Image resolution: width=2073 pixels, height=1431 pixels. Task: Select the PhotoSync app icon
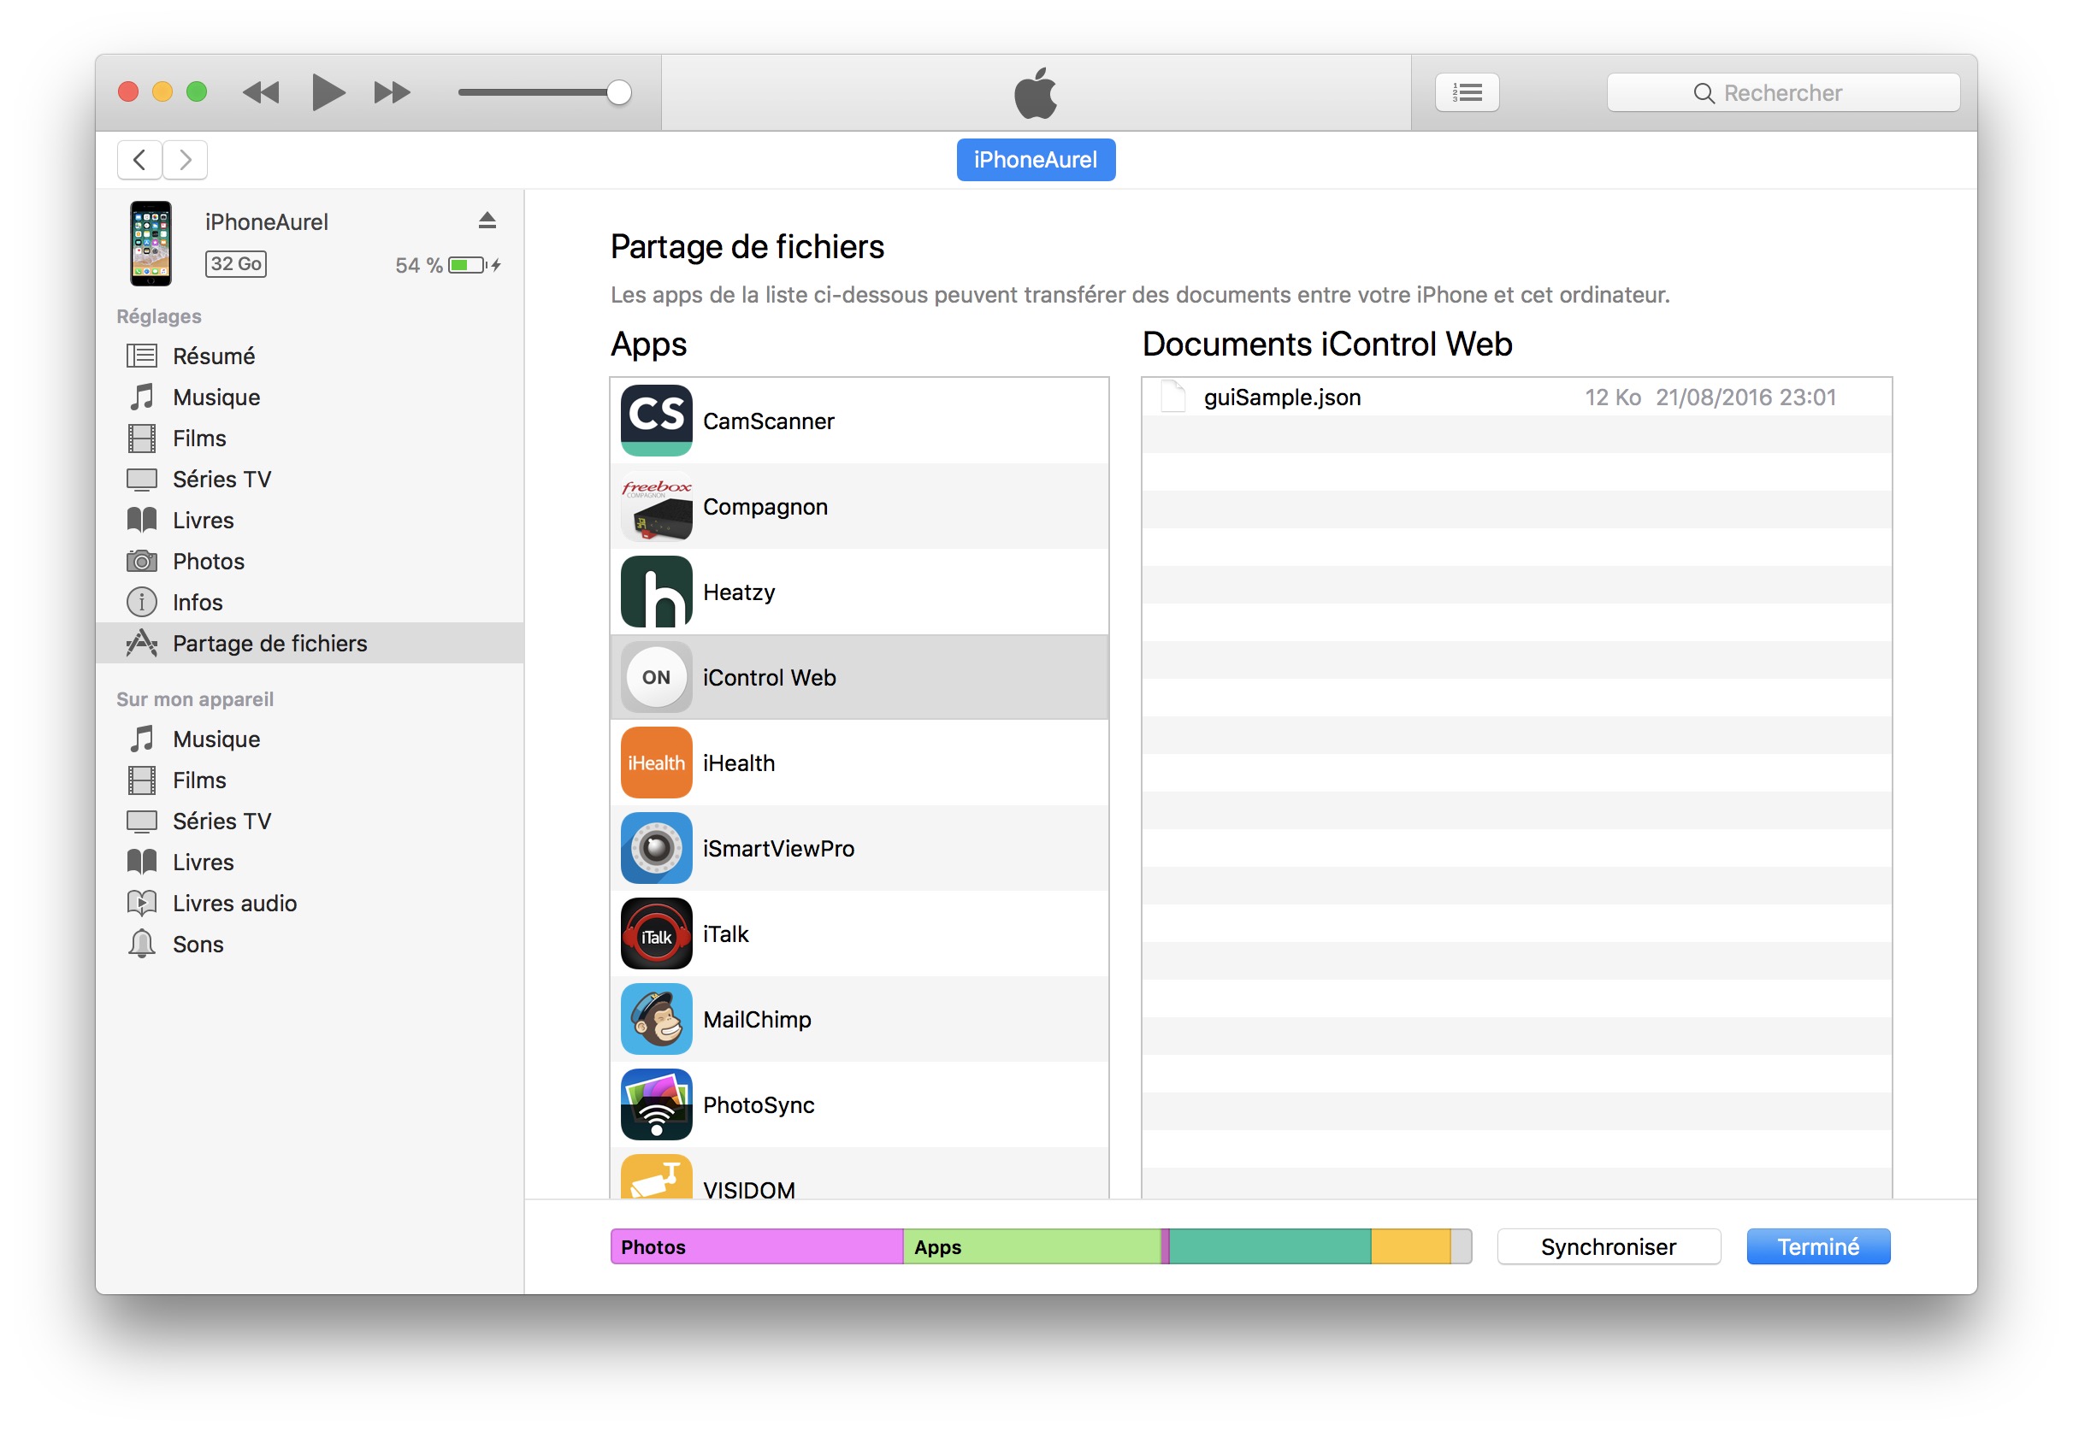657,1104
